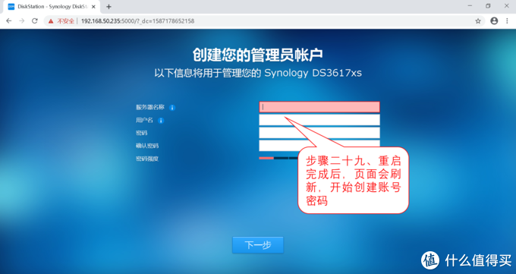The image size is (516, 274).
Task: Focus the 密码 password field
Action: click(319, 133)
